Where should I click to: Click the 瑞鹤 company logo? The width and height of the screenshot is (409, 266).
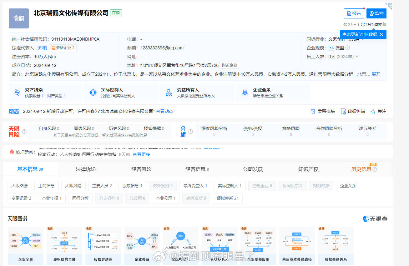pyautogui.click(x=19, y=18)
